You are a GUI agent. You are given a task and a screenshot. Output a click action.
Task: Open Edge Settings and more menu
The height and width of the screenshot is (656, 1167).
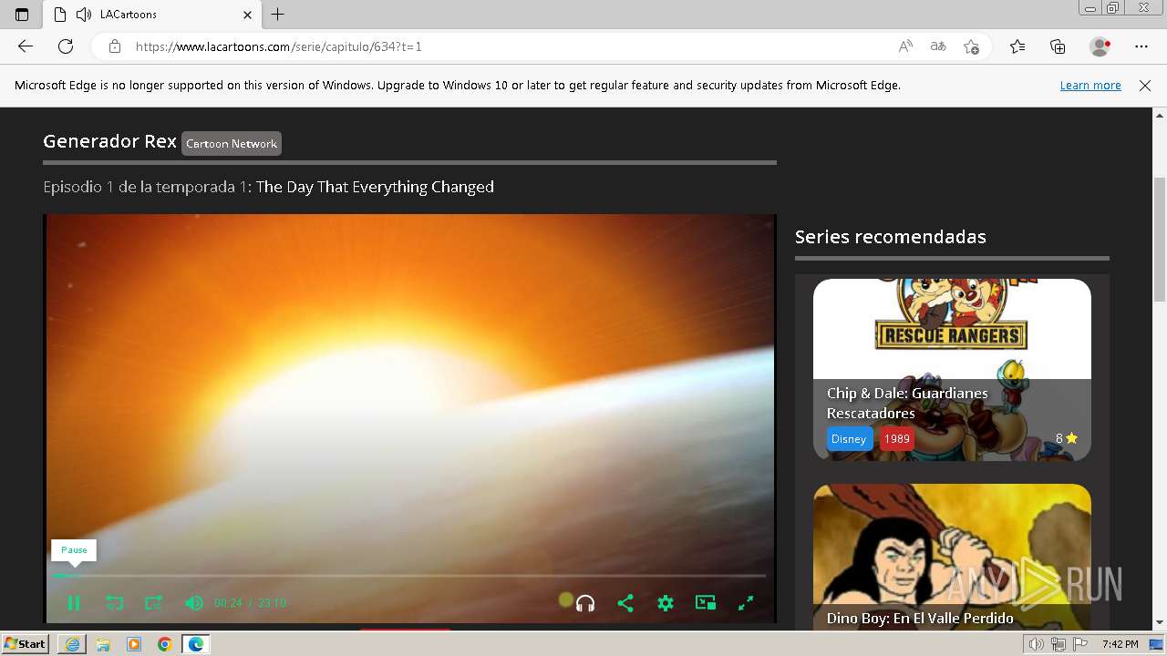tap(1141, 46)
